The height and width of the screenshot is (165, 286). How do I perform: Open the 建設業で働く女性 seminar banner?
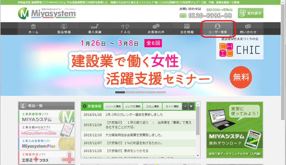140,65
